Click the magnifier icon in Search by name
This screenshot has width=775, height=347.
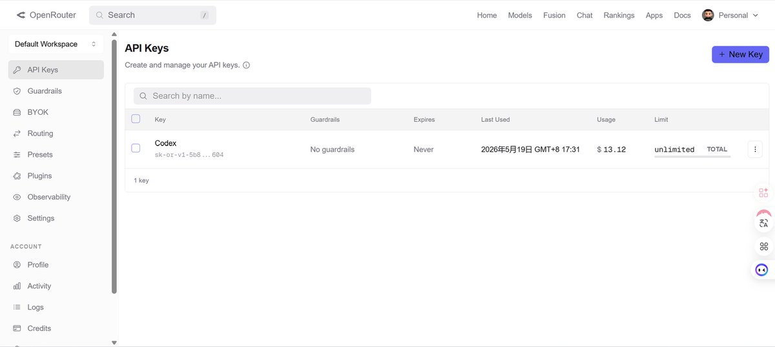pos(143,96)
